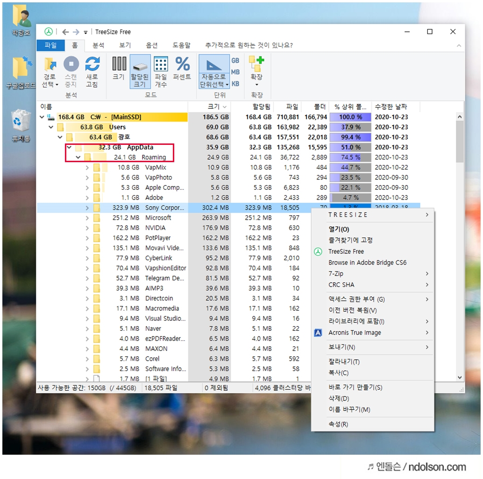The image size is (483, 479).
Task: Expand the Microsoft folder
Action: pyautogui.click(x=87, y=218)
